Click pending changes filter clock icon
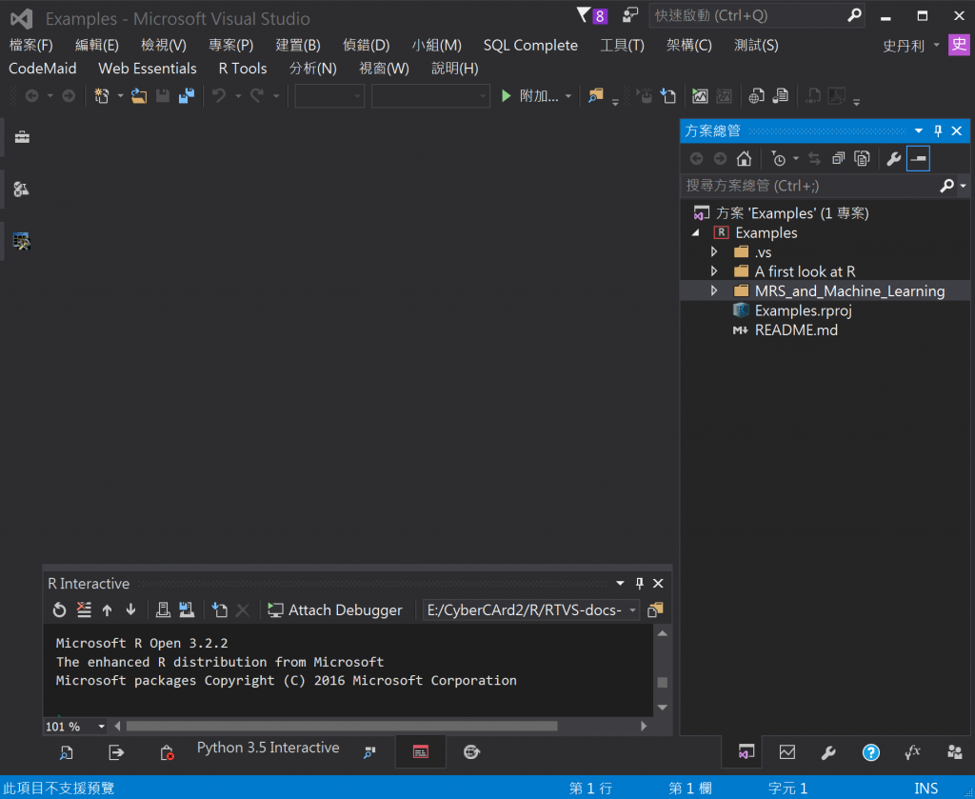This screenshot has width=975, height=799. [x=778, y=158]
